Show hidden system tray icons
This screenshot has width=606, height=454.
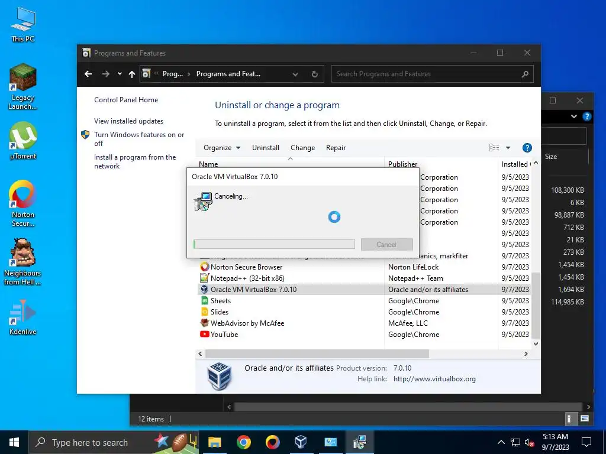coord(501,442)
